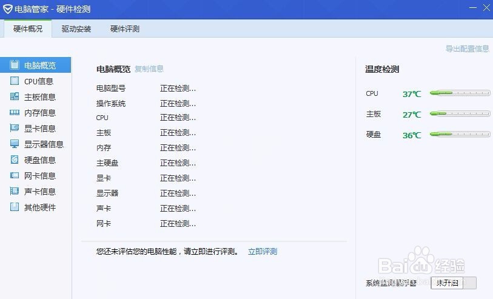Open CPU信息 in the sidebar
Image resolution: width=493 pixels, height=299 pixels.
coord(35,81)
